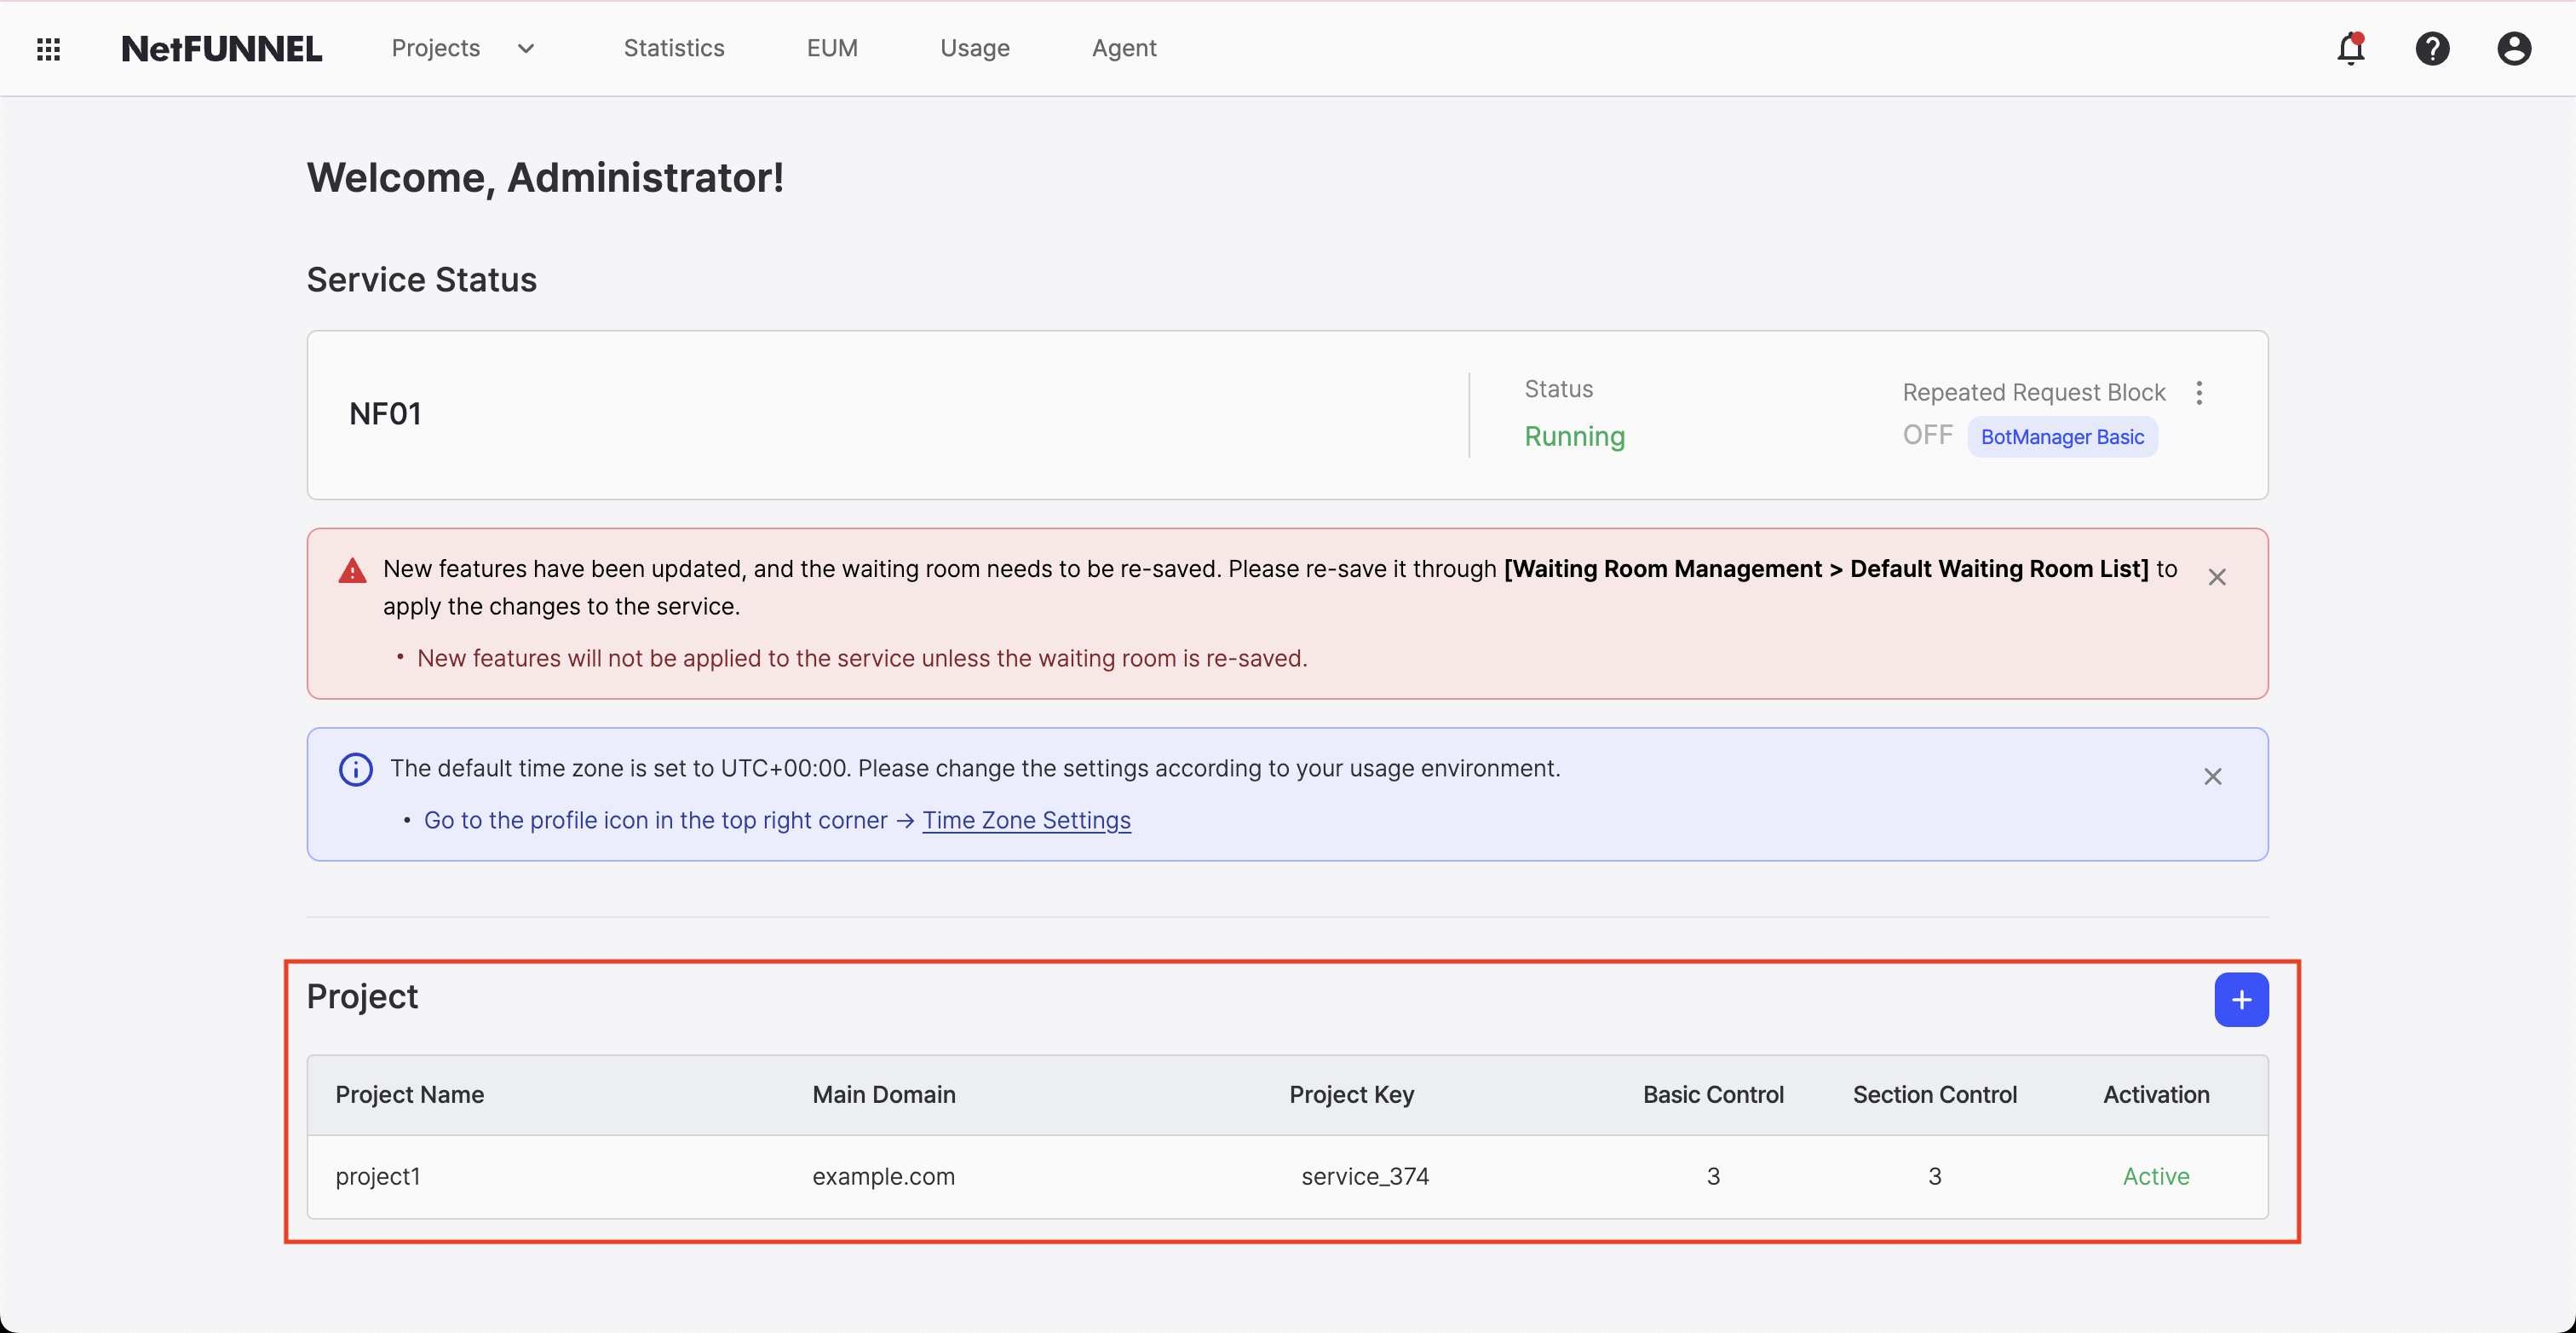Open NF01 three-dot options menu

click(2199, 392)
